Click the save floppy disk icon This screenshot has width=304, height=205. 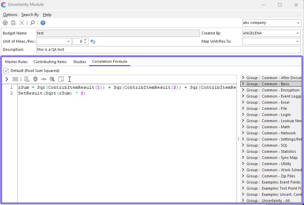tap(13, 23)
